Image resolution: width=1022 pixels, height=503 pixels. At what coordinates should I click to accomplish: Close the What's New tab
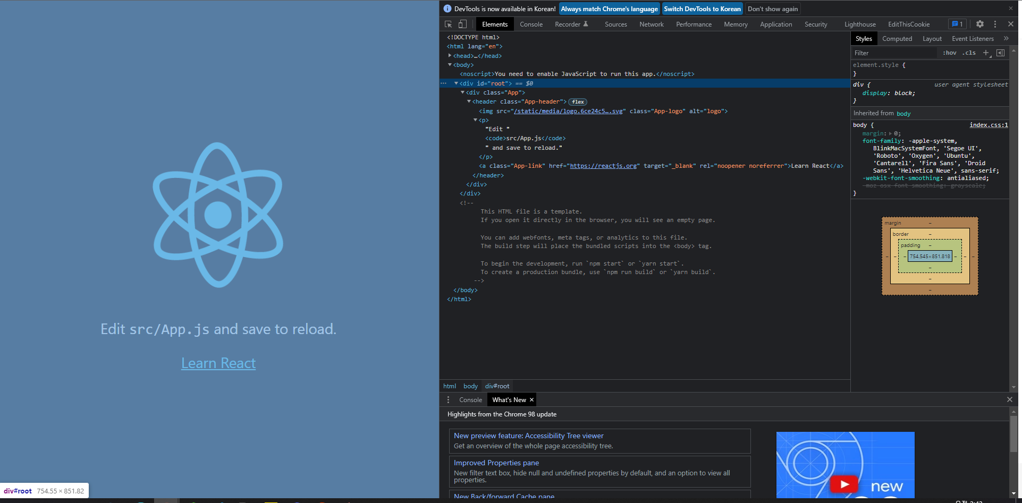[531, 400]
